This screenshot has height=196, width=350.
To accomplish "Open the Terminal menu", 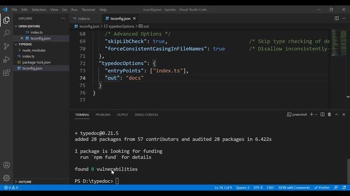I will coord(88,10).
